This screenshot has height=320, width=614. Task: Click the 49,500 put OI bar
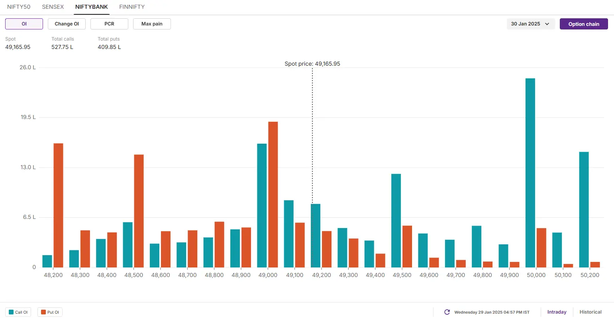click(x=407, y=246)
